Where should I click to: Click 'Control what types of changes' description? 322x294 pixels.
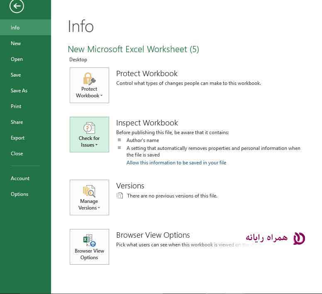tap(188, 83)
